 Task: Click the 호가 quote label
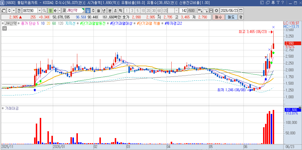point(126,17)
